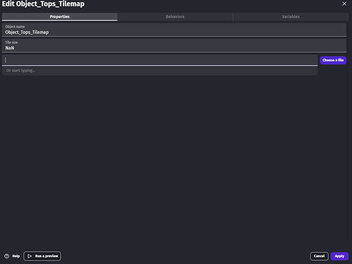Cancel the object edits
This screenshot has height=264, width=352.
(x=319, y=256)
